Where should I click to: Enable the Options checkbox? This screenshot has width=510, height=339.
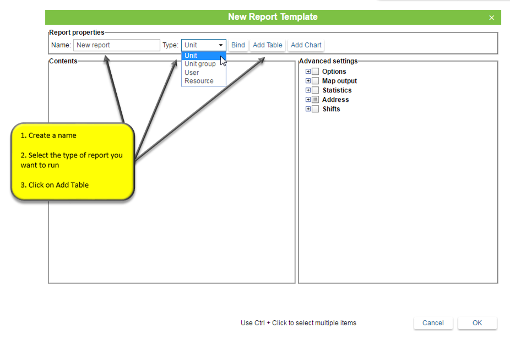(x=316, y=72)
